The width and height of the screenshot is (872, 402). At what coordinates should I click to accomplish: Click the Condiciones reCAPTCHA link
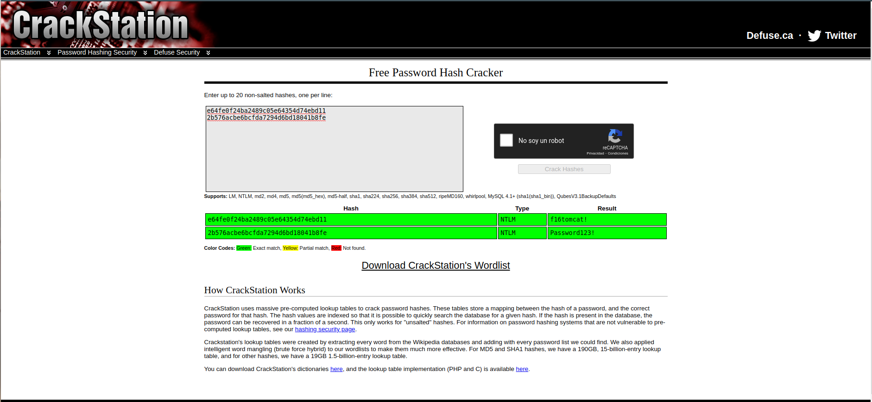click(618, 154)
